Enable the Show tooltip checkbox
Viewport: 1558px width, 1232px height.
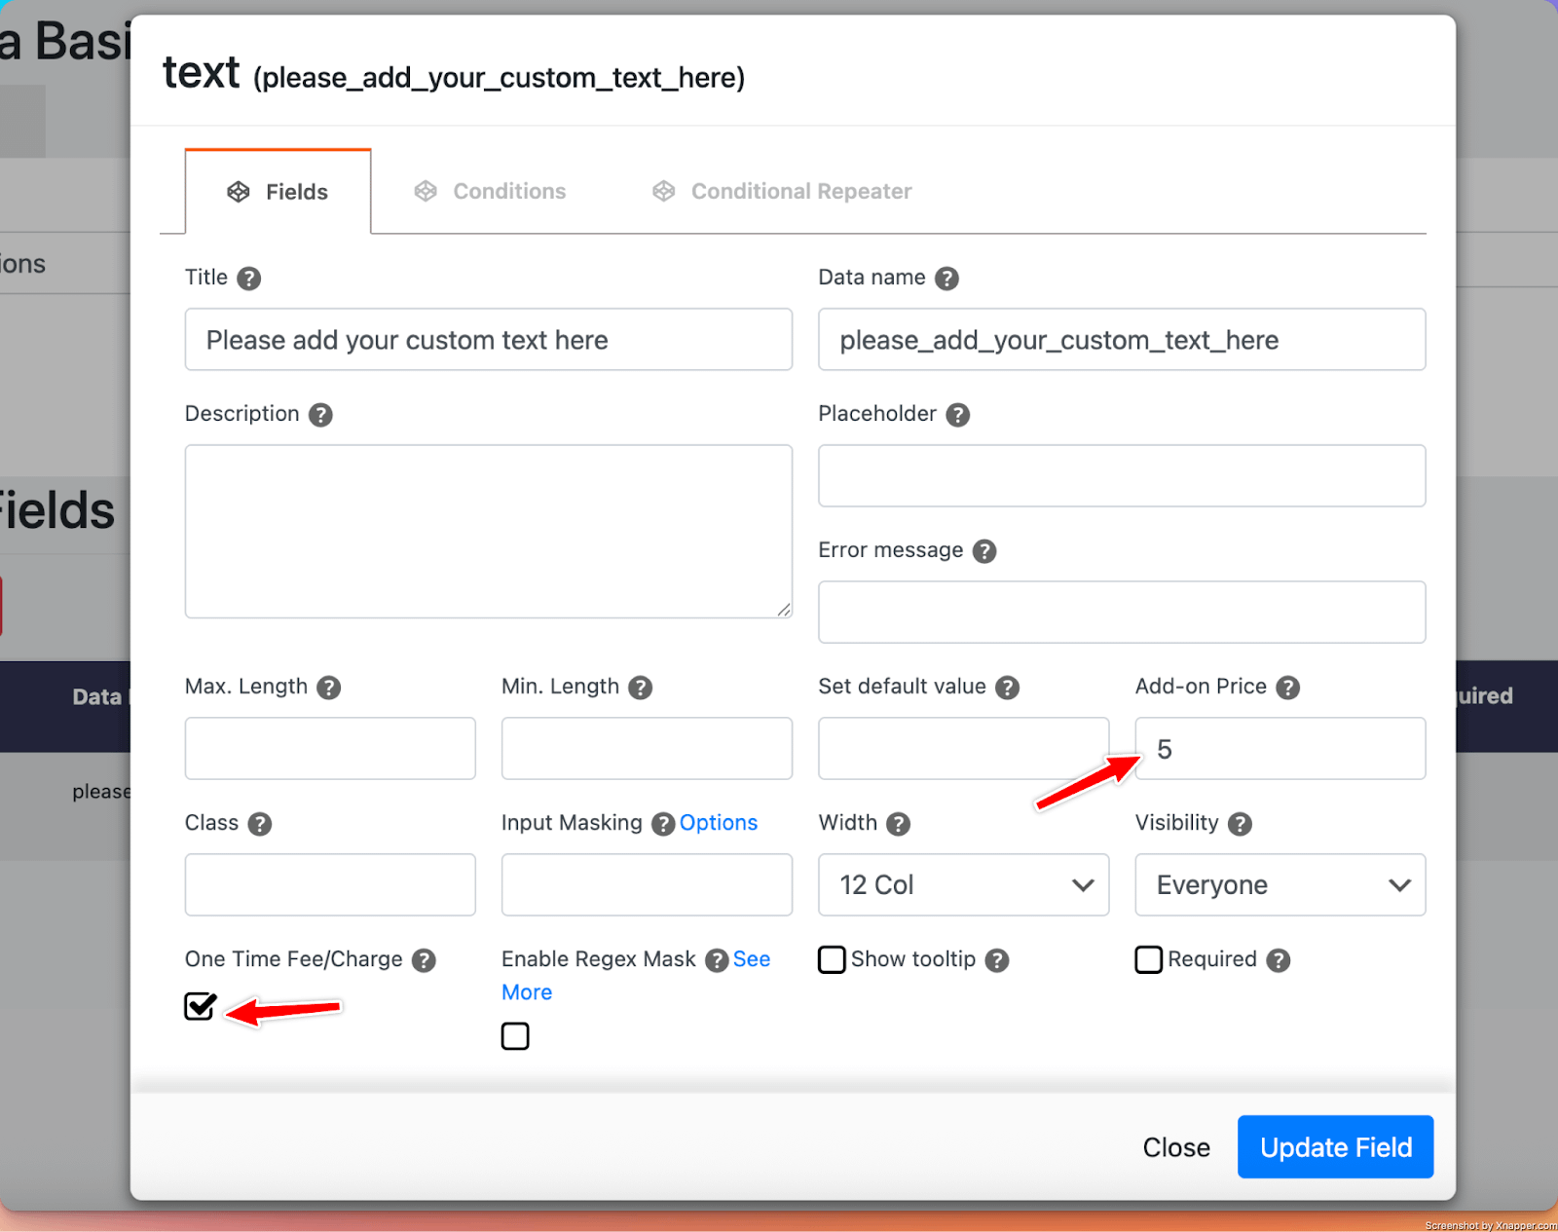click(832, 959)
